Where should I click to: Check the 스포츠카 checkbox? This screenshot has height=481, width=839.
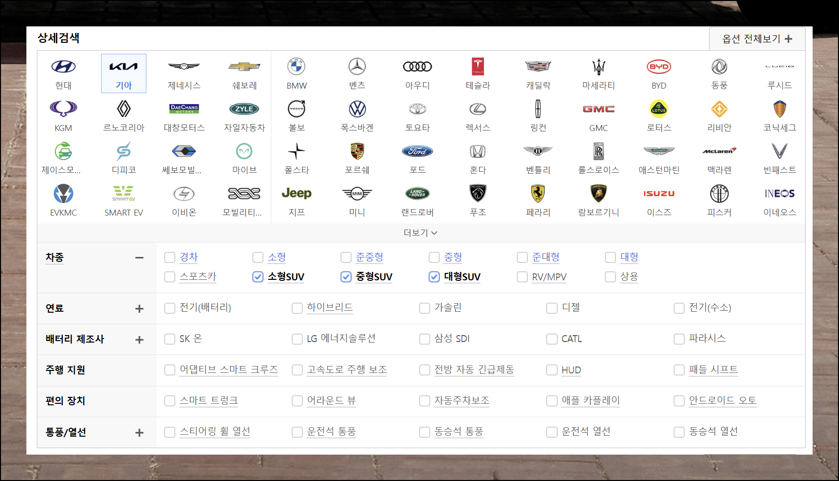[170, 277]
